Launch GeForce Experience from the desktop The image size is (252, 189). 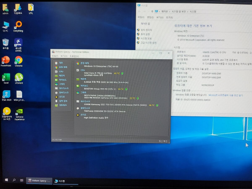coord(19,114)
